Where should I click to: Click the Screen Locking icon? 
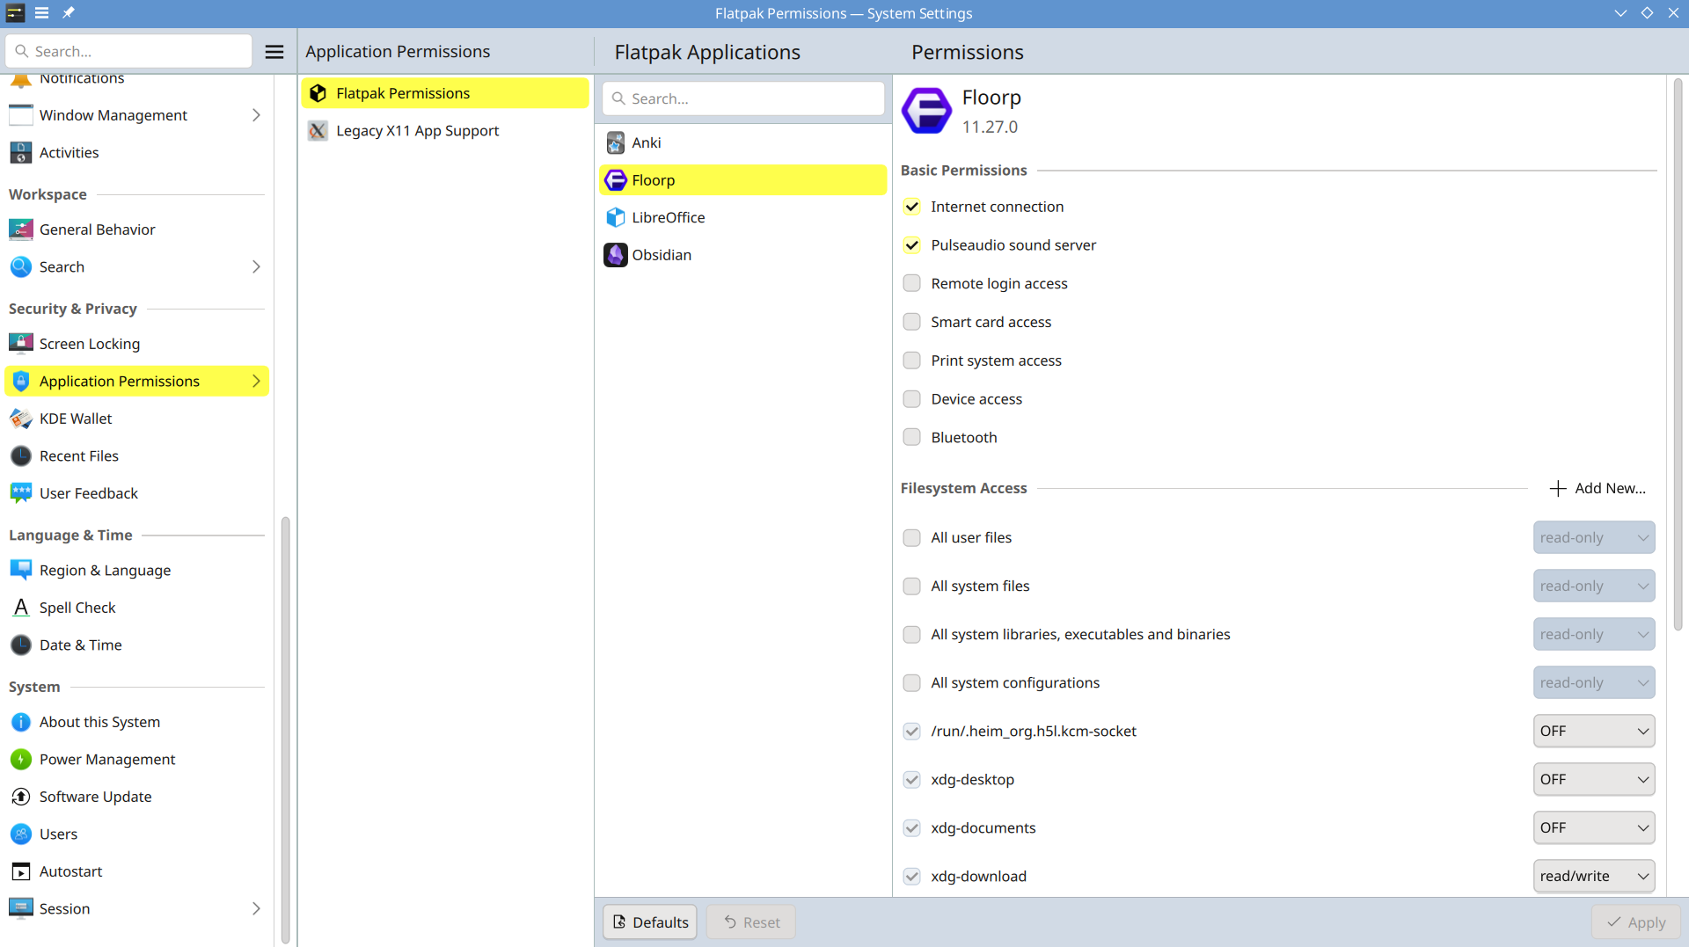coord(21,344)
